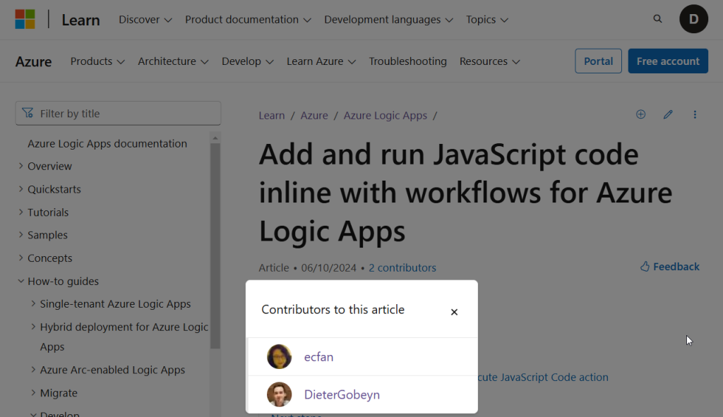
Task: Click the JavaScript Code action link
Action: click(543, 377)
